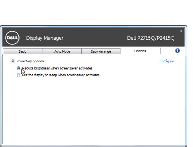Select the Options tab
Viewport: 194px width, 147px height.
click(140, 51)
